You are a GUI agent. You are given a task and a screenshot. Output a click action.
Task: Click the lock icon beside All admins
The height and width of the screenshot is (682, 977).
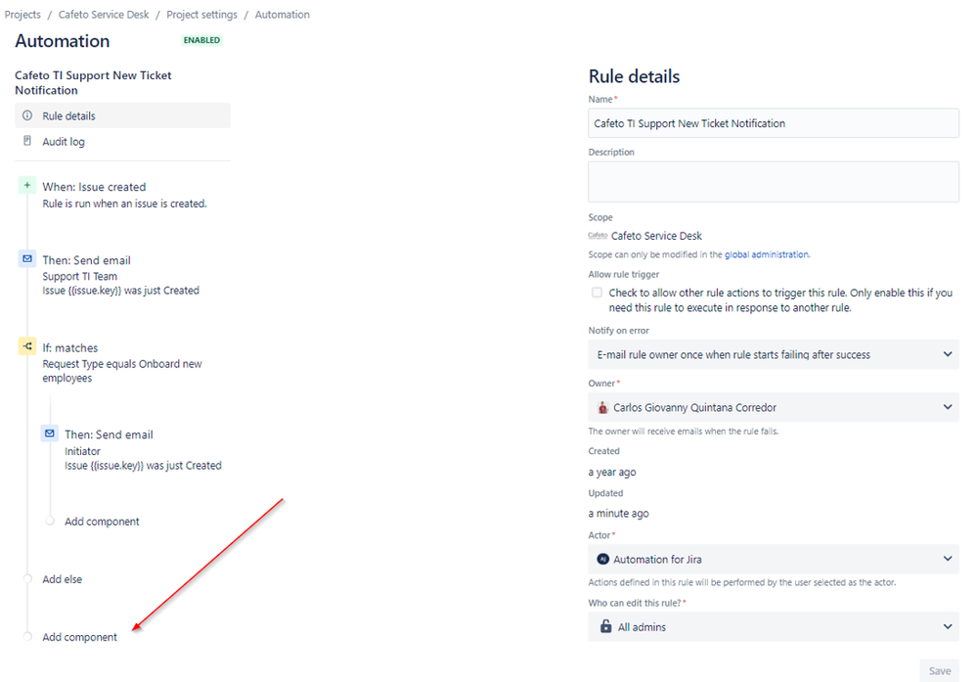pyautogui.click(x=603, y=626)
